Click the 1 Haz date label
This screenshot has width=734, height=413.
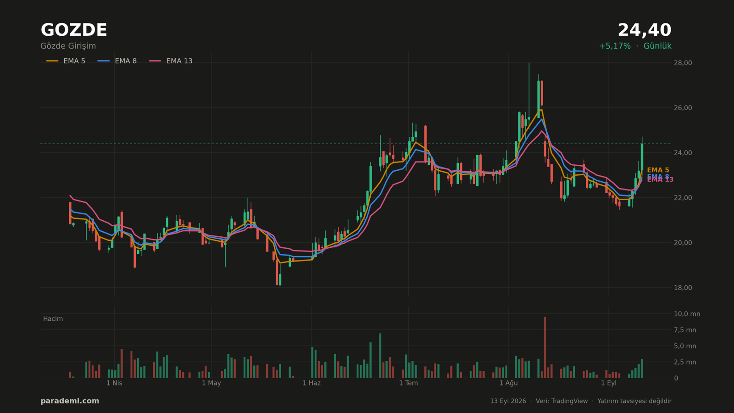(x=311, y=383)
